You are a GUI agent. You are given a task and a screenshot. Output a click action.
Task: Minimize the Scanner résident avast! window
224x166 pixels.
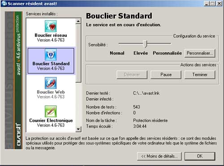pyautogui.click(x=207, y=4)
